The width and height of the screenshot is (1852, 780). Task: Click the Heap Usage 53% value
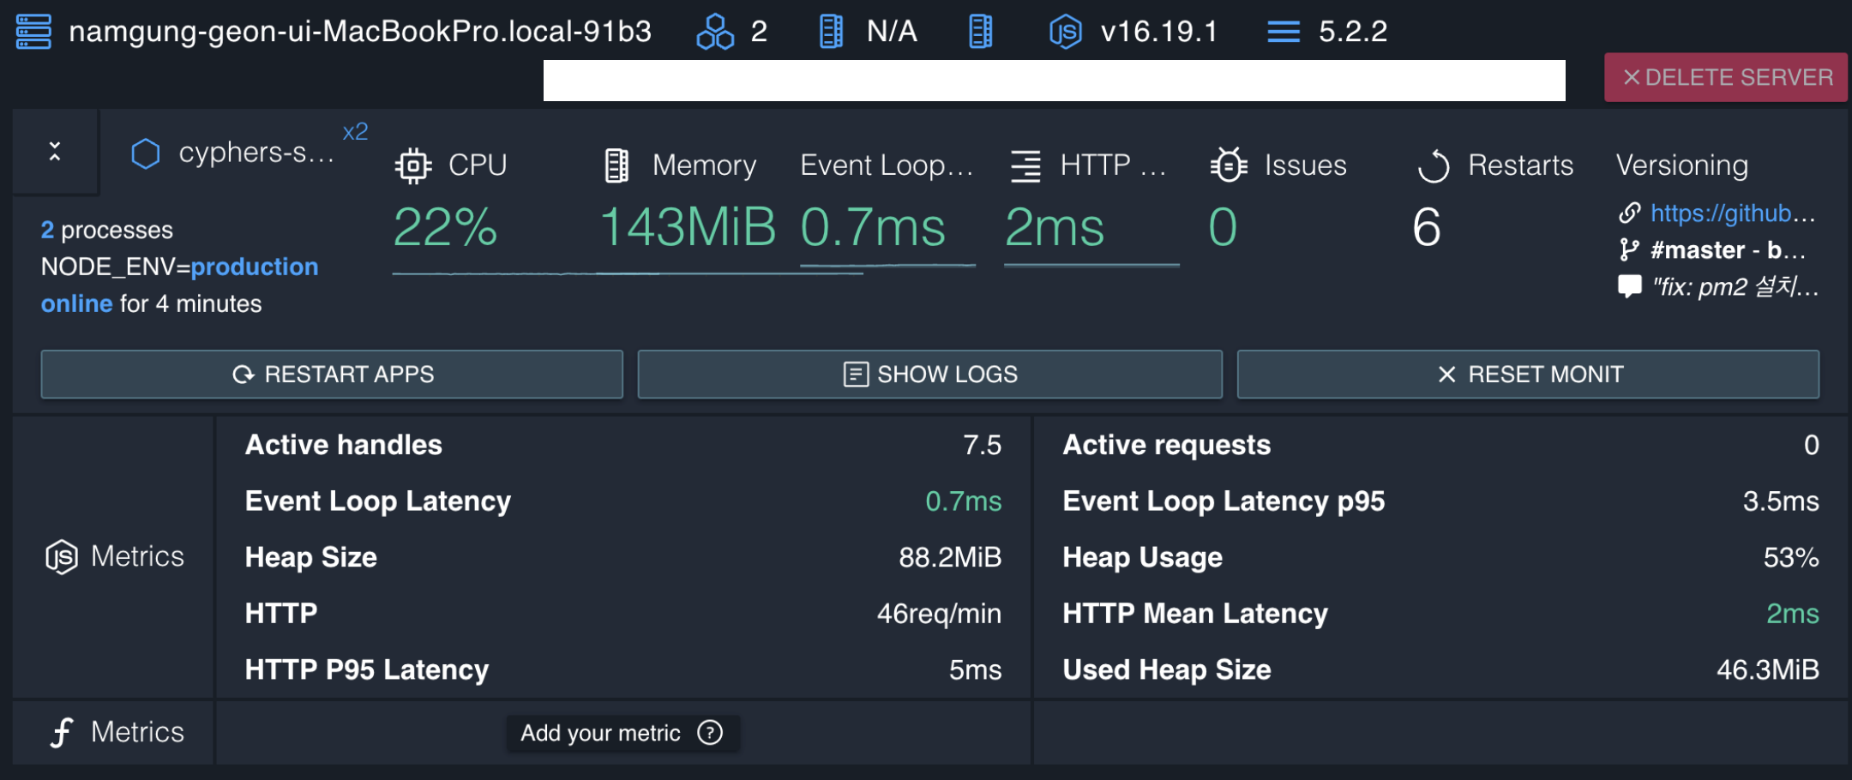(x=1791, y=557)
